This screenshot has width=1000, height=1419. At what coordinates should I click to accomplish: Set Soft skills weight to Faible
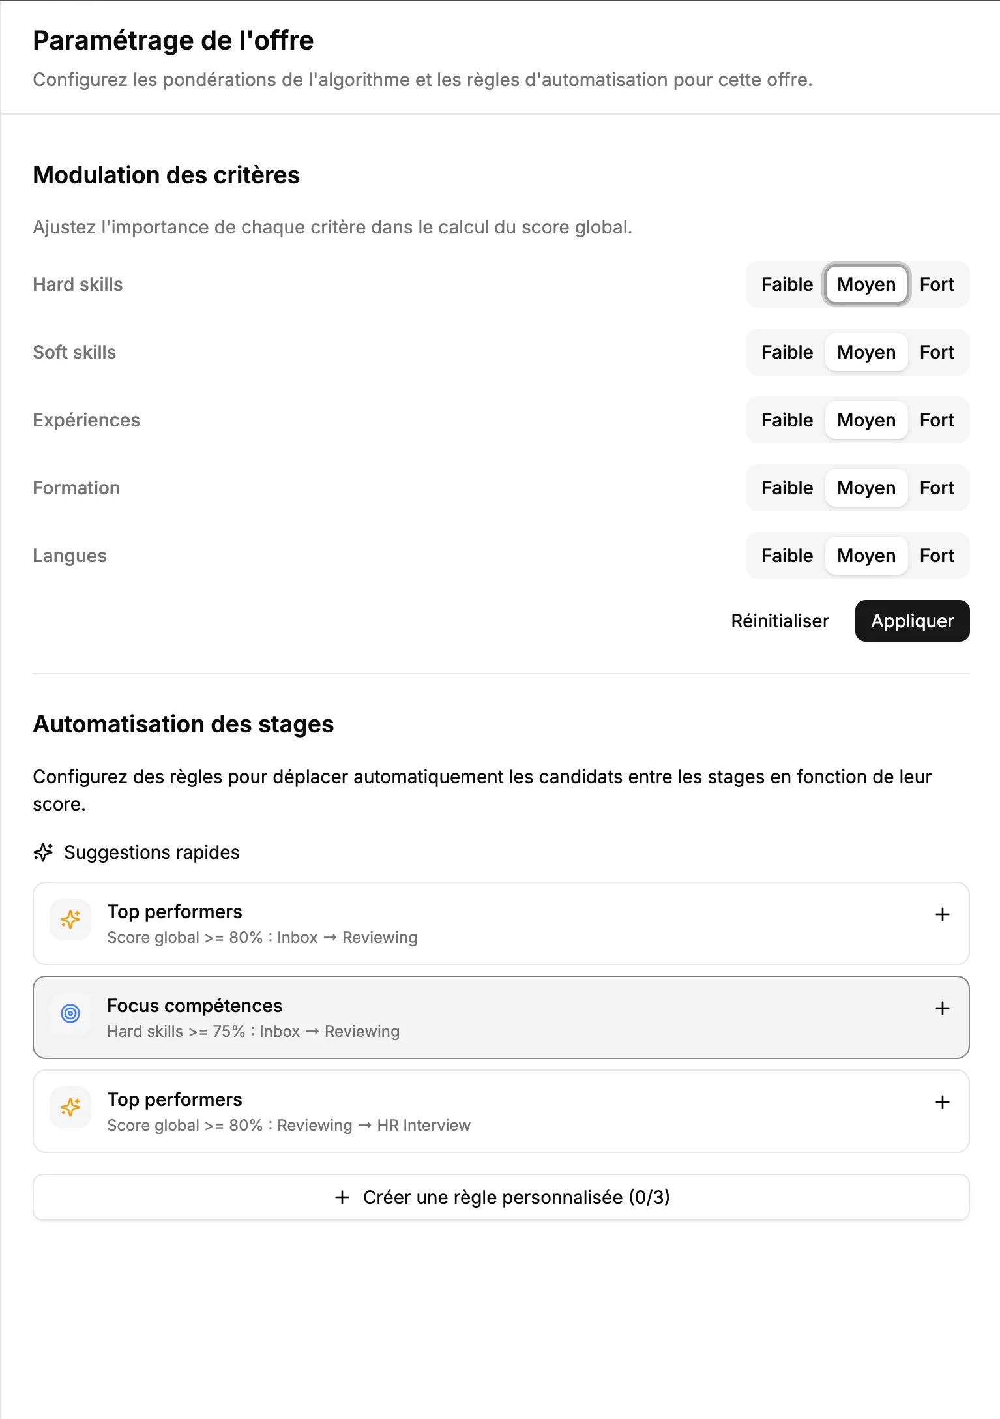pyautogui.click(x=786, y=352)
